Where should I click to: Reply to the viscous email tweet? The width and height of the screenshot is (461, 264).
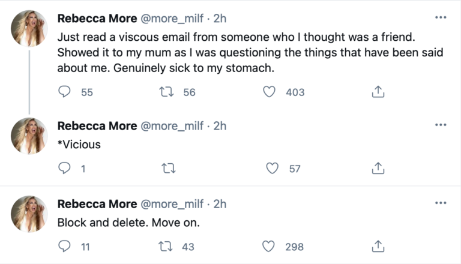click(65, 92)
